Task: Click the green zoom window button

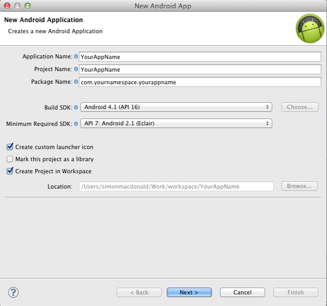Action: pos(27,6)
